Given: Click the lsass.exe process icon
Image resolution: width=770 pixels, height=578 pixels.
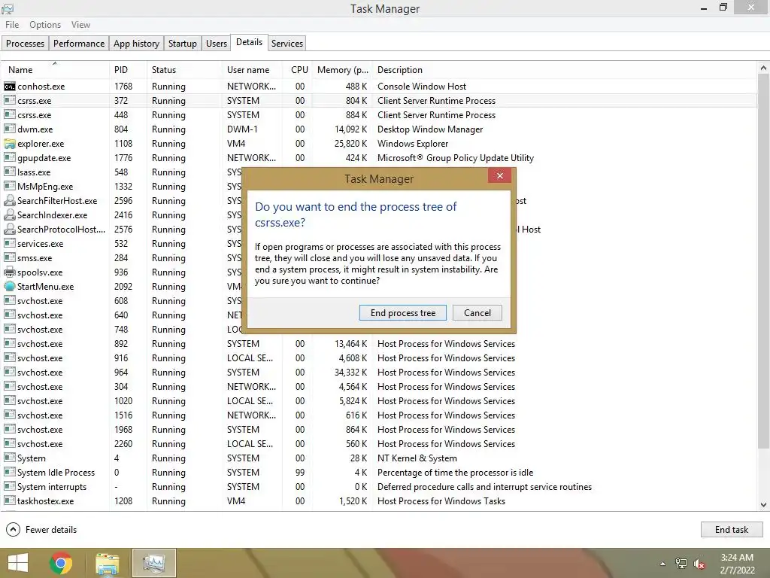Looking at the screenshot, I should coord(9,172).
